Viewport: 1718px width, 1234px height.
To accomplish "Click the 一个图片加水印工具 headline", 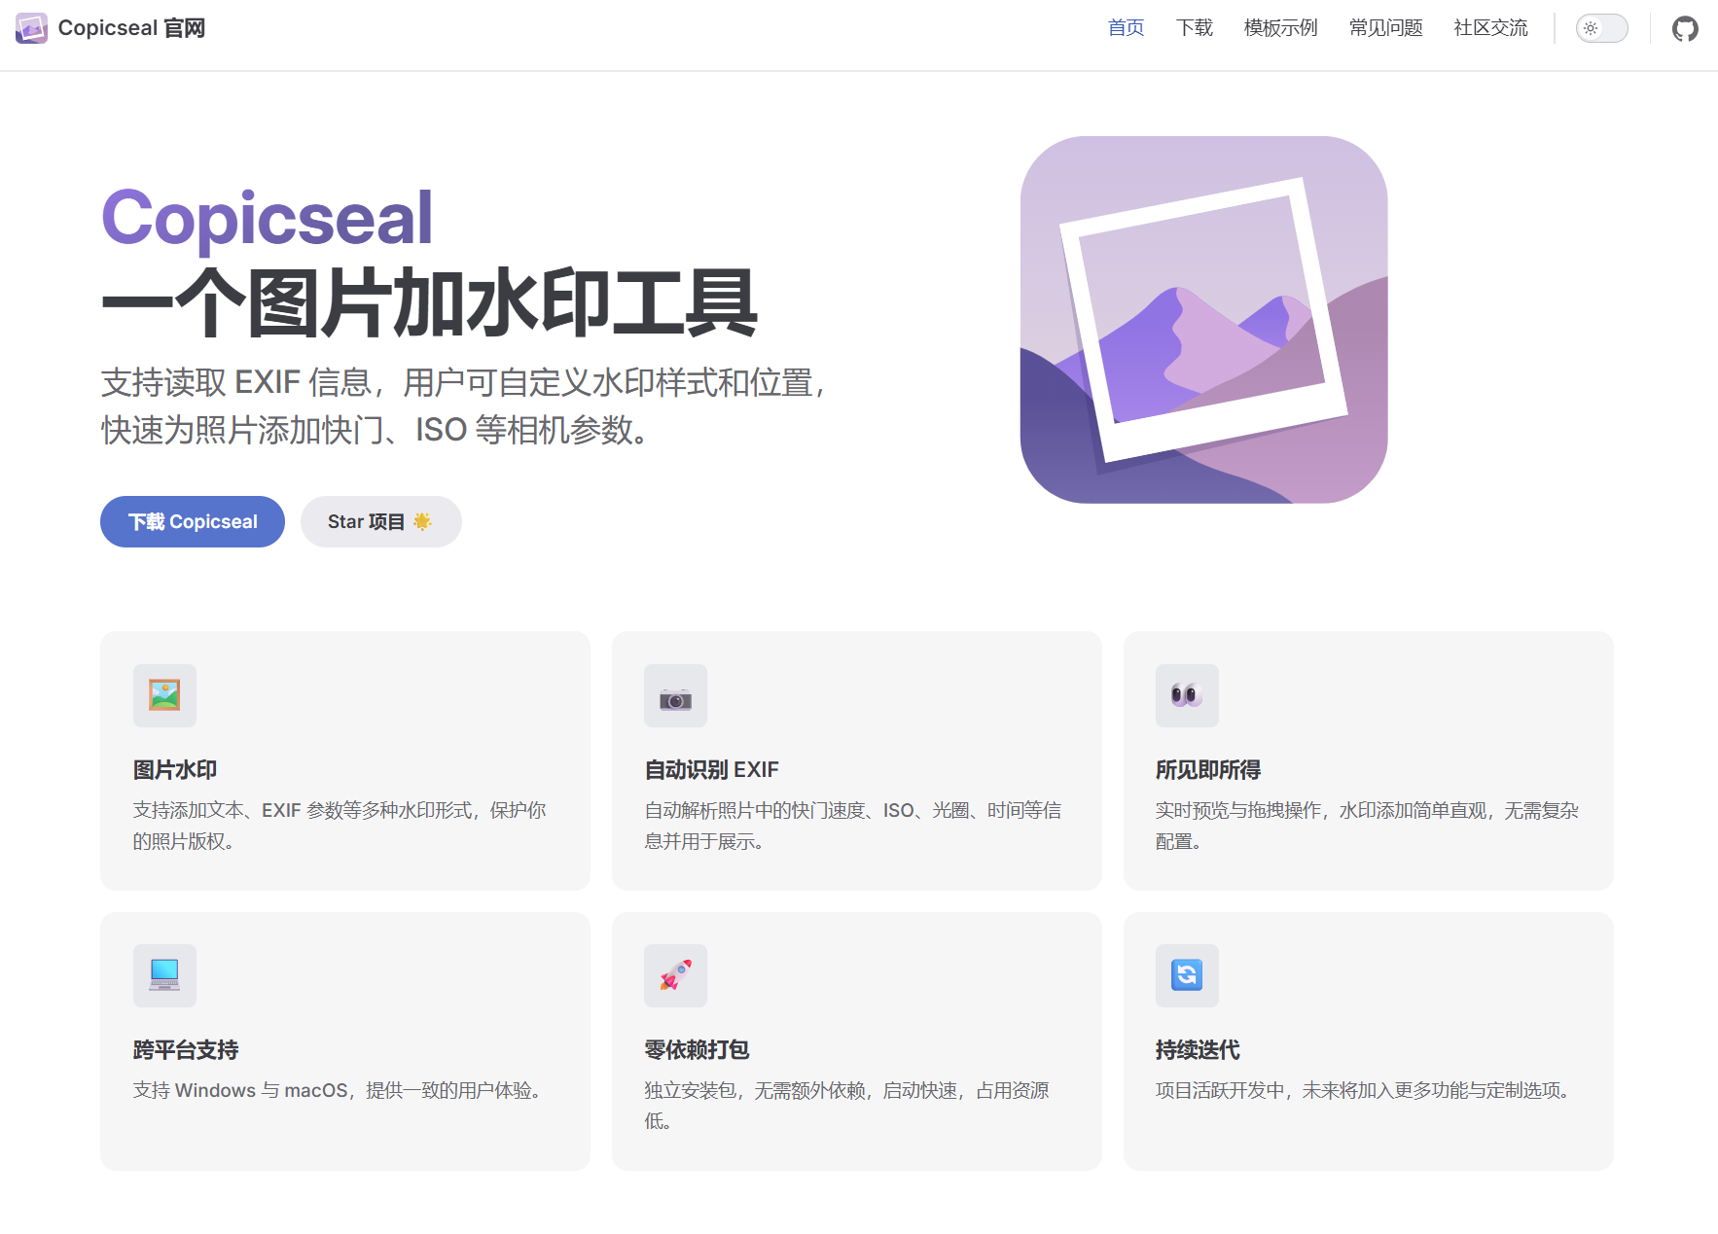I will [429, 303].
